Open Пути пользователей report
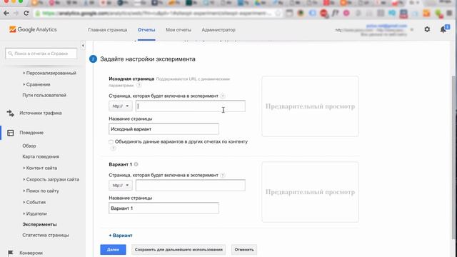The width and height of the screenshot is (457, 257). coord(44,95)
